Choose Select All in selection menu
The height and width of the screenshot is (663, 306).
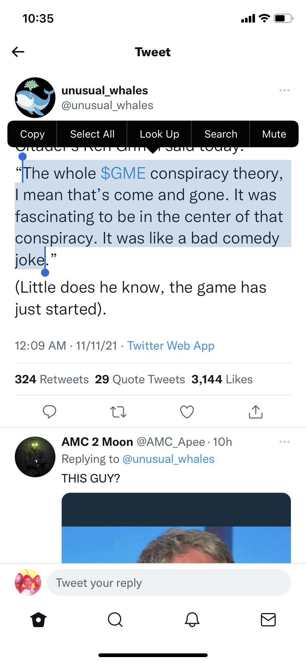tap(92, 134)
